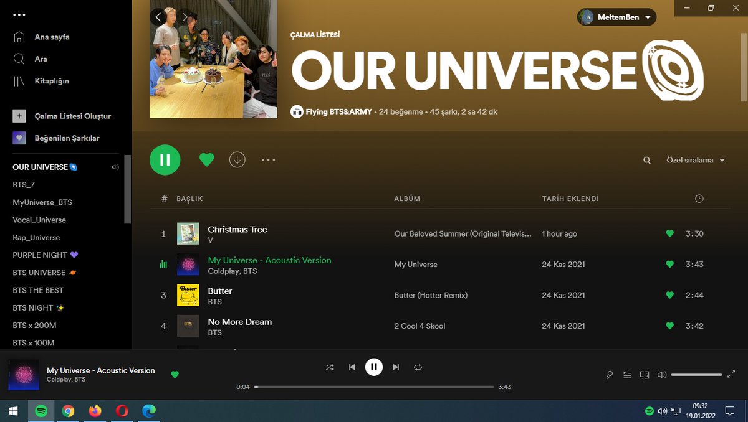This screenshot has width=748, height=422.
Task: Click the My Universe - Acoustic Version row title
Action: pos(269,260)
